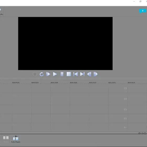
Task: Click the bottom track's faded icon
Action: [125, 127]
